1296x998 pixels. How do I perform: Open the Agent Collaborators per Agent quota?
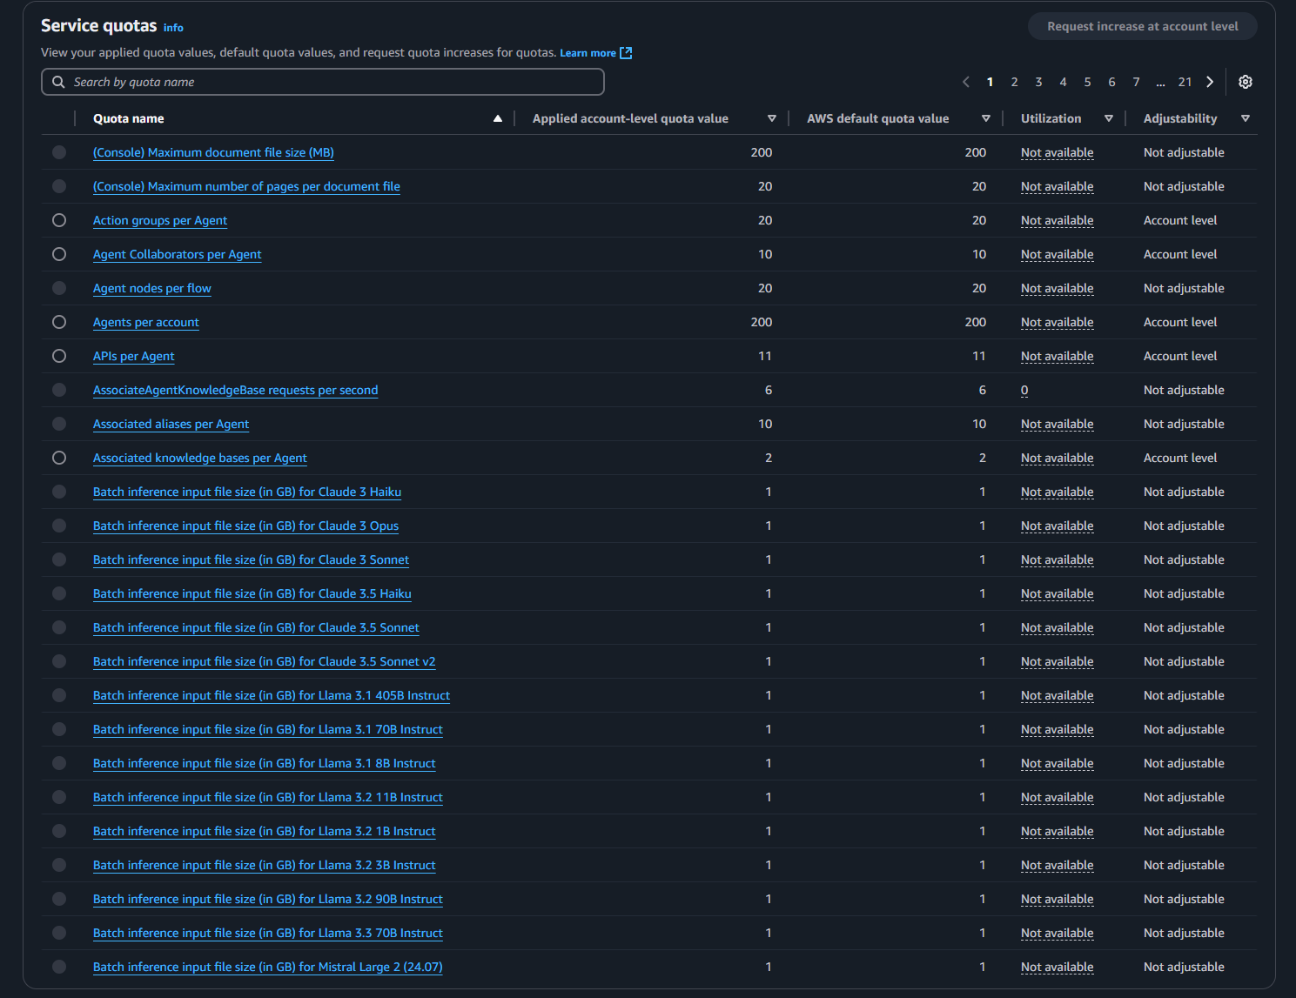click(x=178, y=254)
